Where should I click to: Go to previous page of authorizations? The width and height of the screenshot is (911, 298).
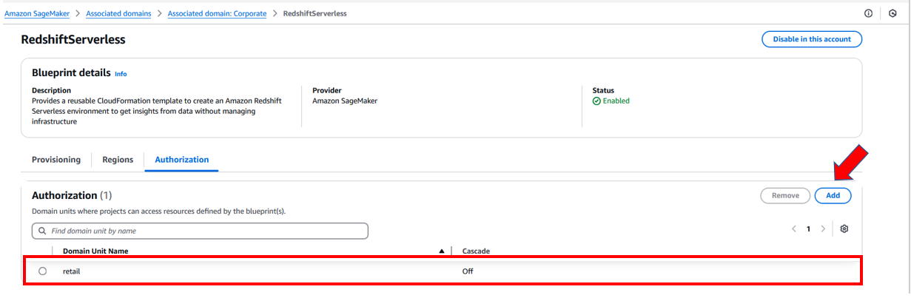pyautogui.click(x=794, y=229)
